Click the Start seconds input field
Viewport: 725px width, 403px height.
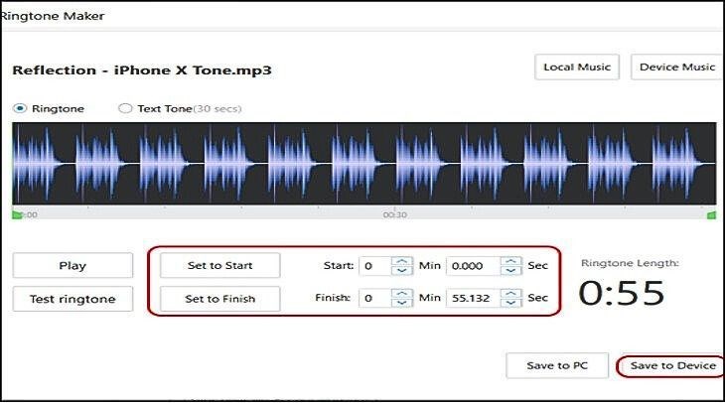click(473, 266)
